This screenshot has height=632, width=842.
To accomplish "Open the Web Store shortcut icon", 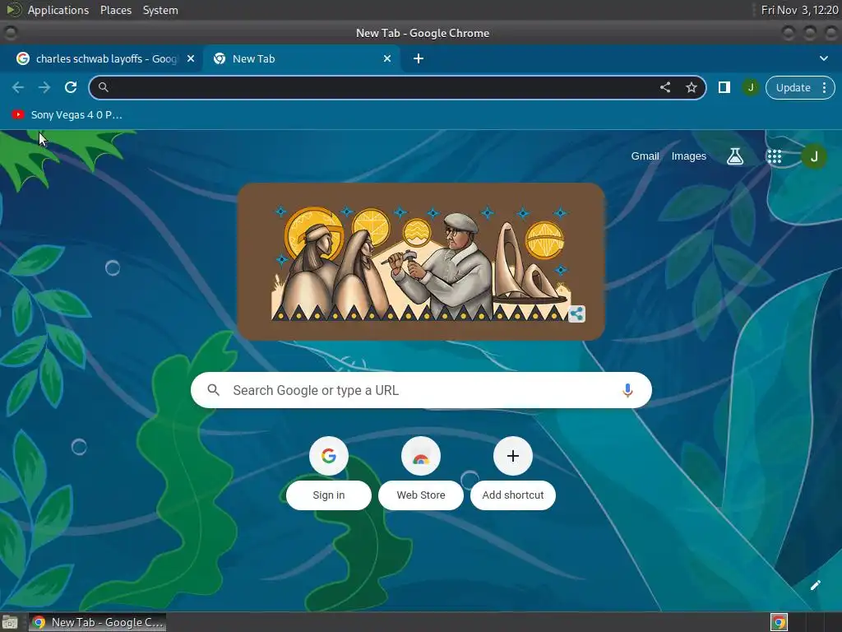I will tap(421, 456).
